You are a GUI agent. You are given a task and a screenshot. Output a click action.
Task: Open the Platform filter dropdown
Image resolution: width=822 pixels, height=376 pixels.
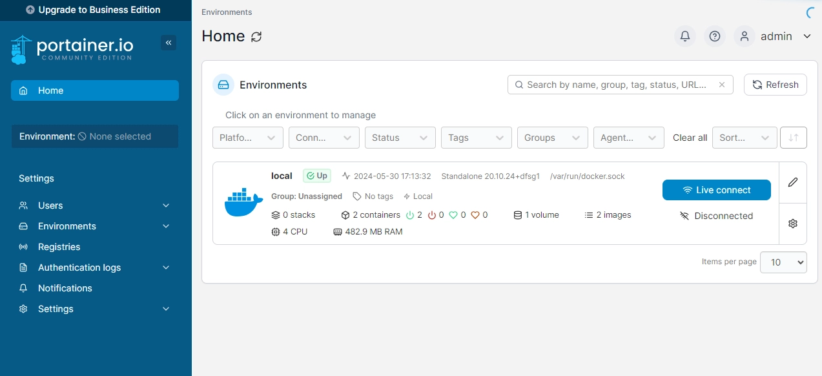click(x=248, y=138)
